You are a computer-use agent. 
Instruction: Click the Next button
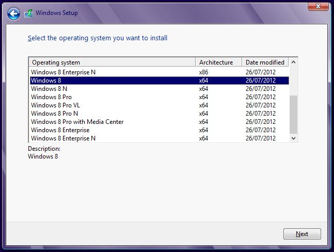pyautogui.click(x=302, y=234)
